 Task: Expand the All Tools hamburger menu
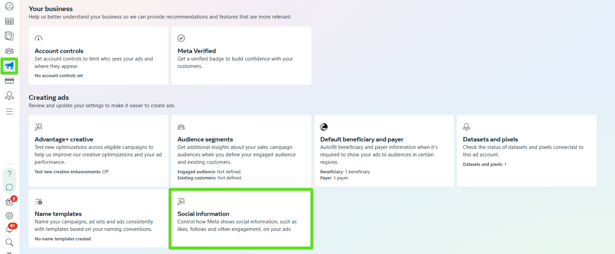pos(9,111)
